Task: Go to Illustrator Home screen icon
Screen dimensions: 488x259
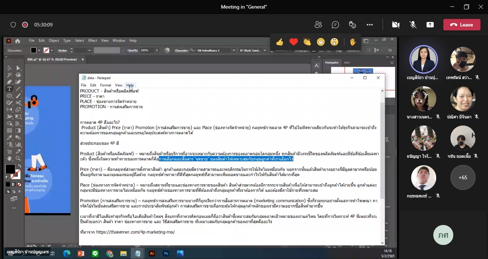Action: [x=18, y=41]
